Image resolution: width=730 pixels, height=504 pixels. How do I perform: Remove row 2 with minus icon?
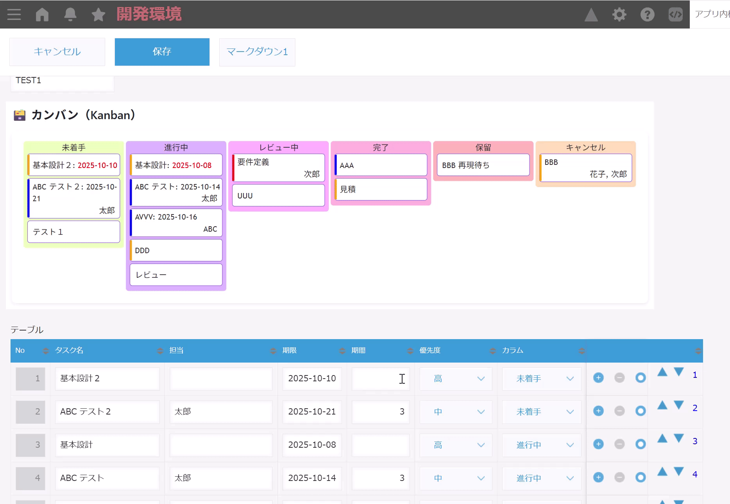619,411
